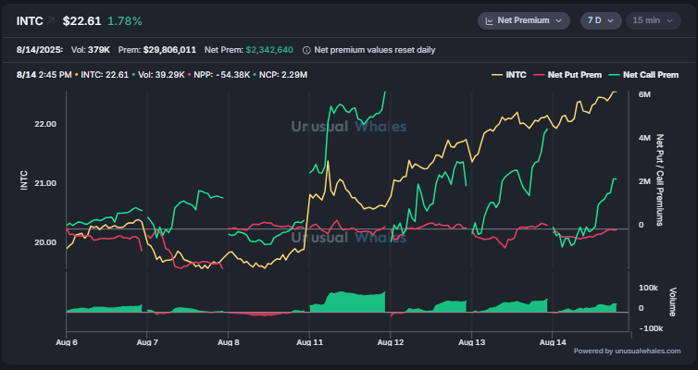Select the $22.61 price text
The height and width of the screenshot is (370, 698).
81,21
